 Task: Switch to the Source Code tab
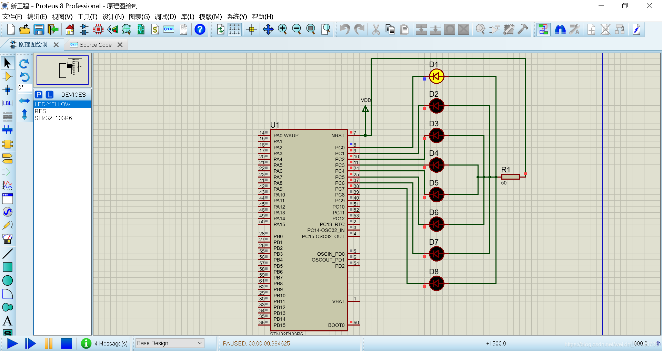(x=96, y=45)
